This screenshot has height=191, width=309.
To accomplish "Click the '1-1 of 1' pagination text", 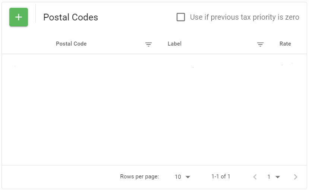I will pyautogui.click(x=221, y=176).
